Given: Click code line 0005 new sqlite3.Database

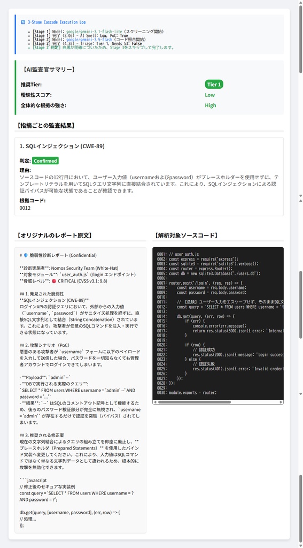Looking at the screenshot, I should click(x=209, y=273).
